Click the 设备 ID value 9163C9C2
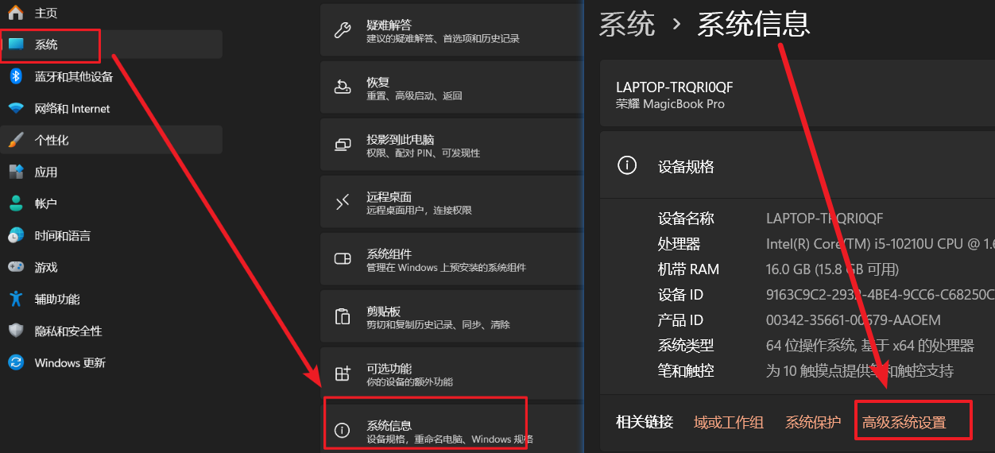Image resolution: width=995 pixels, height=453 pixels. coord(881,295)
